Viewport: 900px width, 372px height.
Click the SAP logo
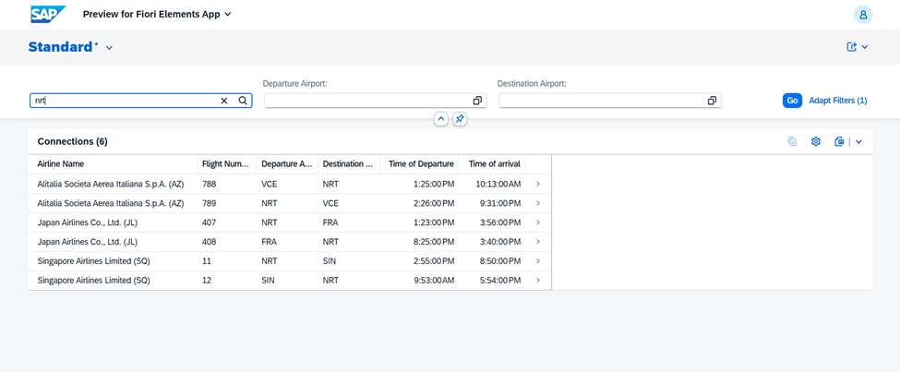tap(48, 15)
